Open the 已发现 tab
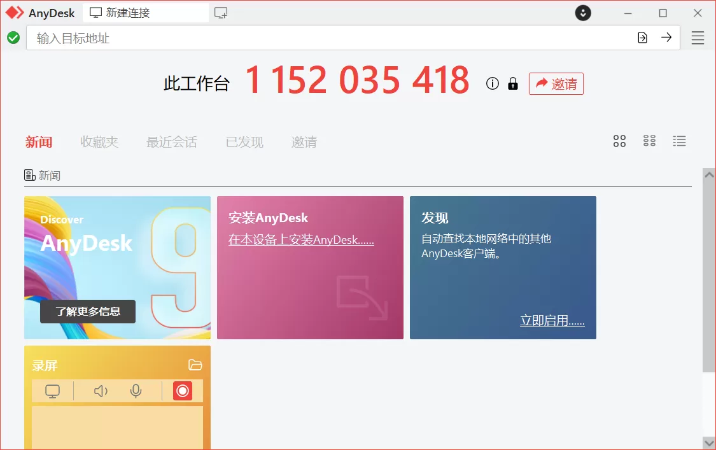This screenshot has height=450, width=716. pyautogui.click(x=244, y=142)
